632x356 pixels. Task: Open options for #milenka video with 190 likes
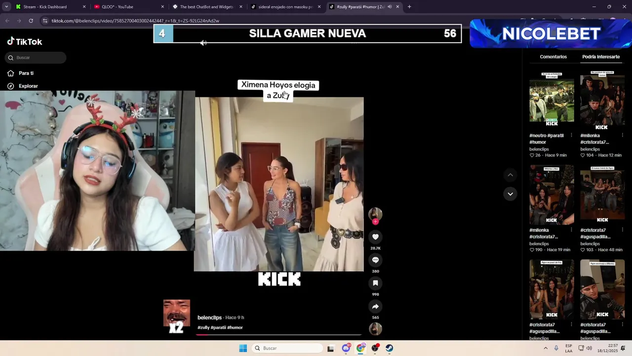(x=571, y=230)
